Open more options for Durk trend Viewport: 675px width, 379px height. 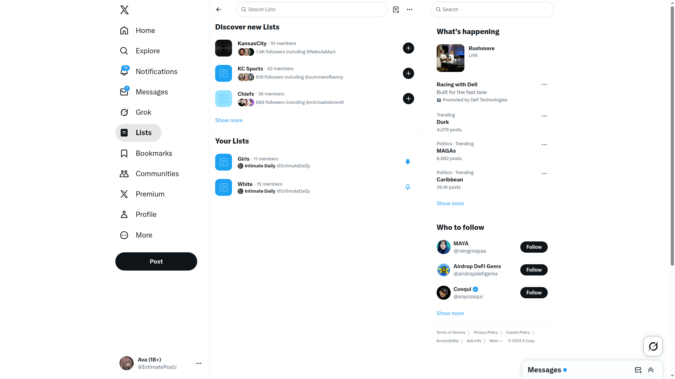[x=544, y=116]
